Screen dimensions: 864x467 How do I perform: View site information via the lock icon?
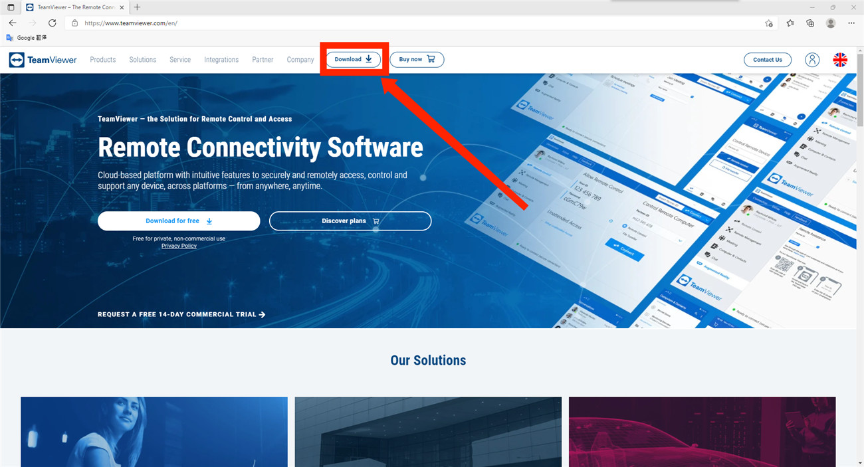[x=74, y=23]
